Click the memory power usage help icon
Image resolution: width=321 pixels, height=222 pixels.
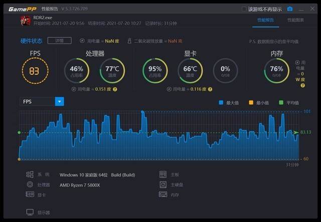[302, 86]
